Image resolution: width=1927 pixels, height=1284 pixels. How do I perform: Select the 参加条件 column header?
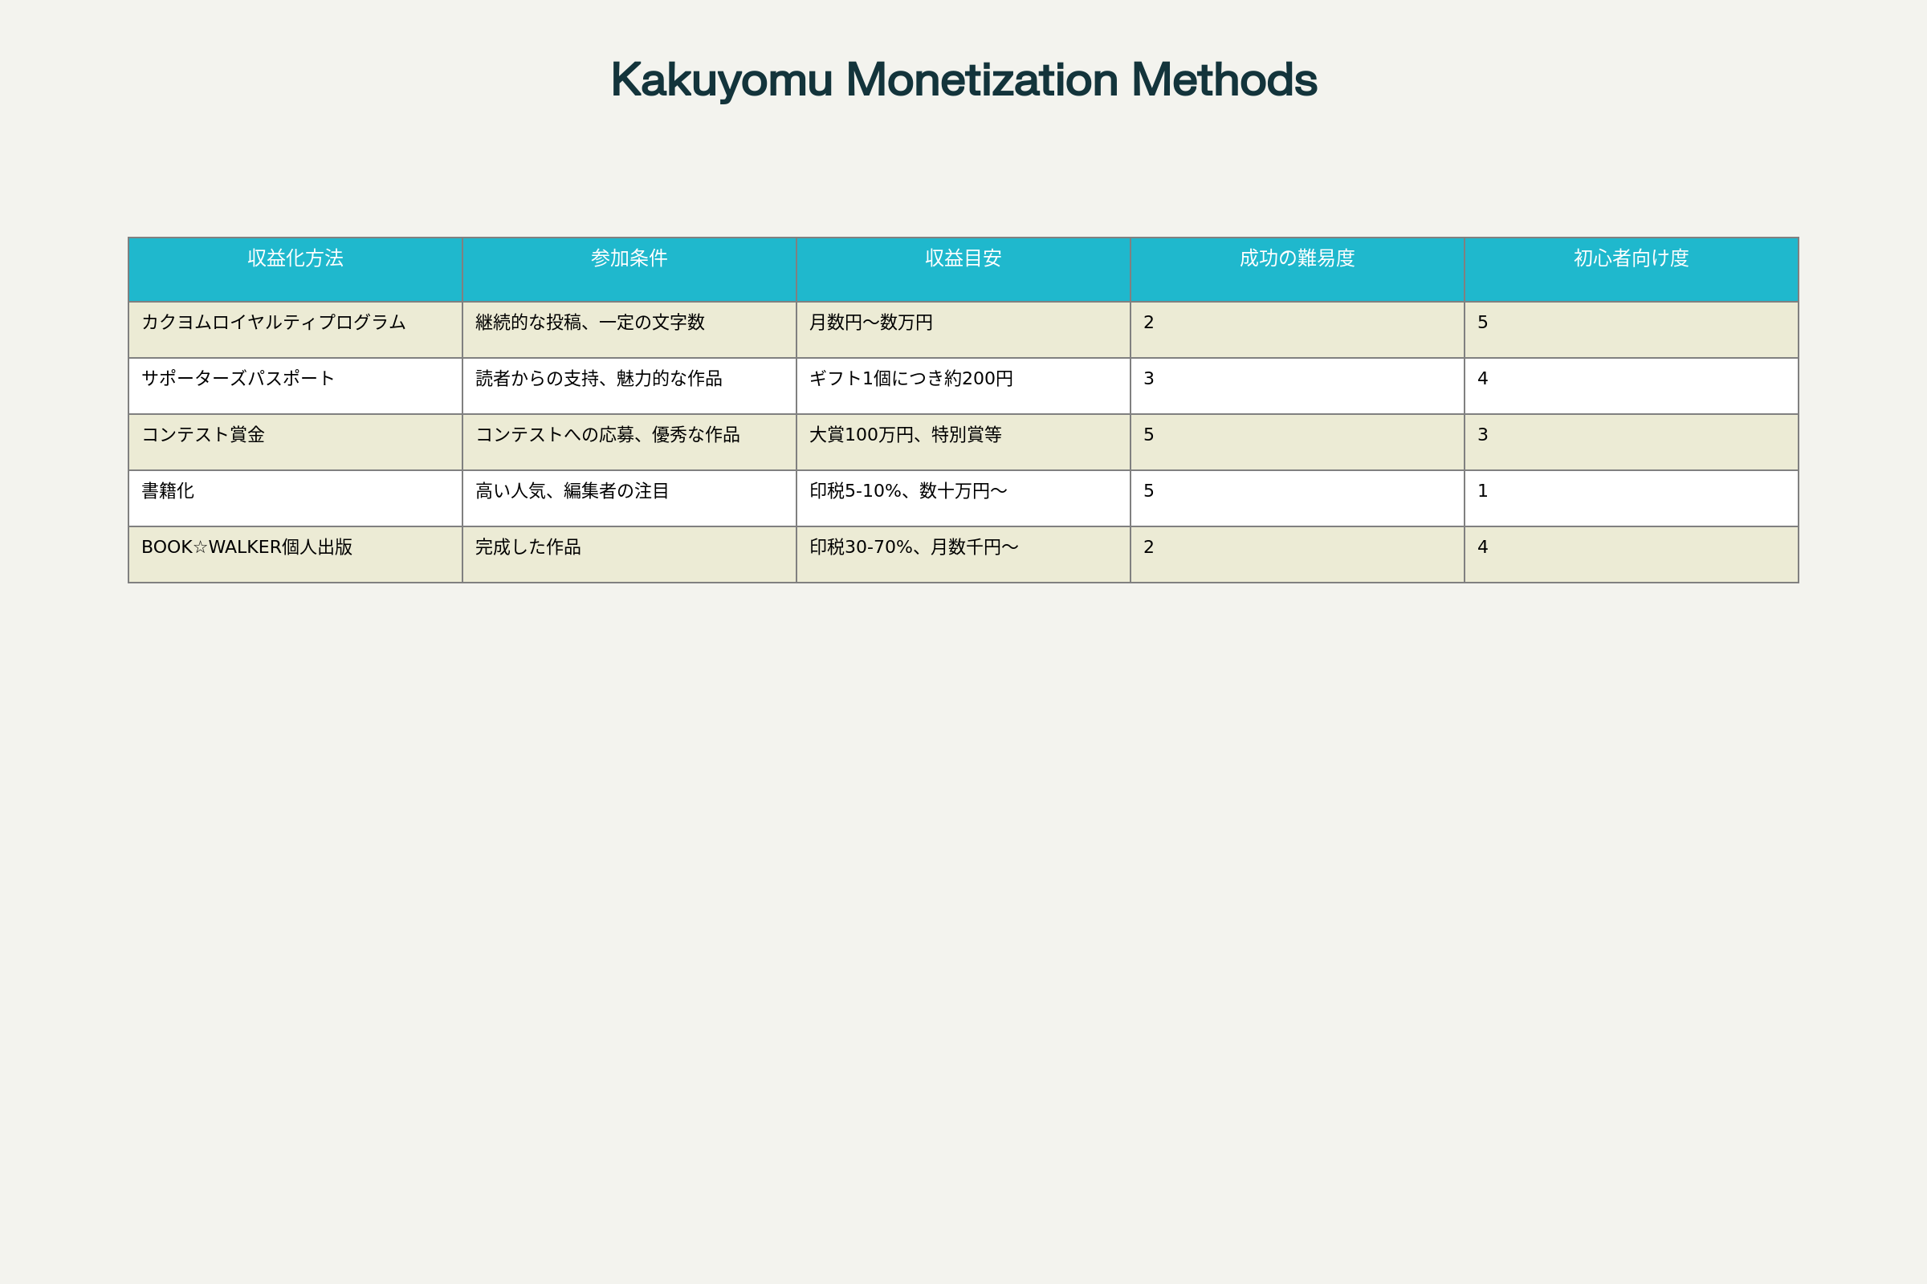(629, 270)
